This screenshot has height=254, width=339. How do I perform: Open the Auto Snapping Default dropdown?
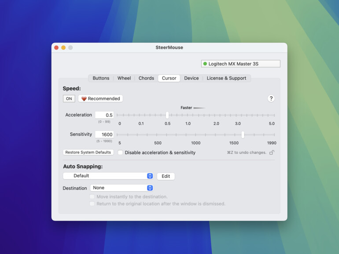[108, 176]
